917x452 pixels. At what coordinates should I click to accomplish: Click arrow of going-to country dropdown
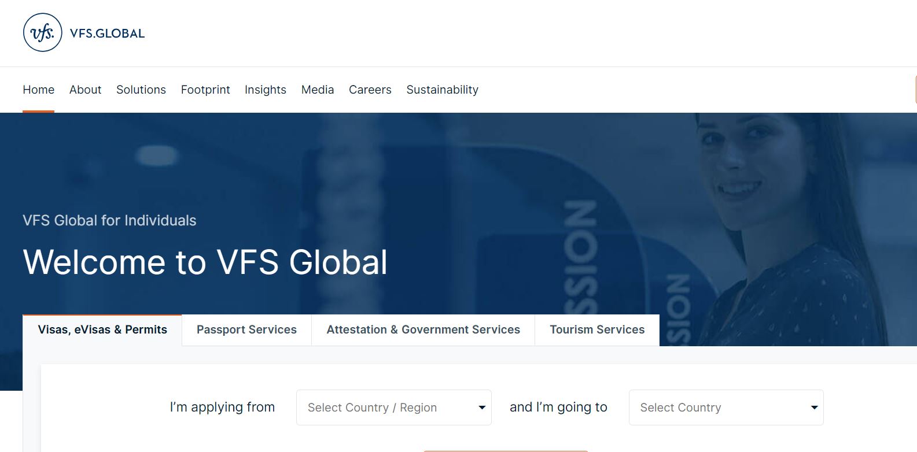click(815, 407)
